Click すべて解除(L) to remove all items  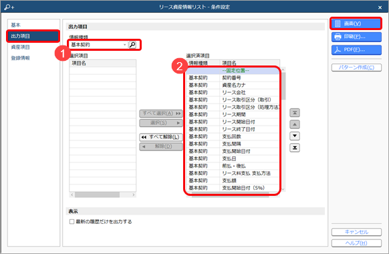point(161,137)
